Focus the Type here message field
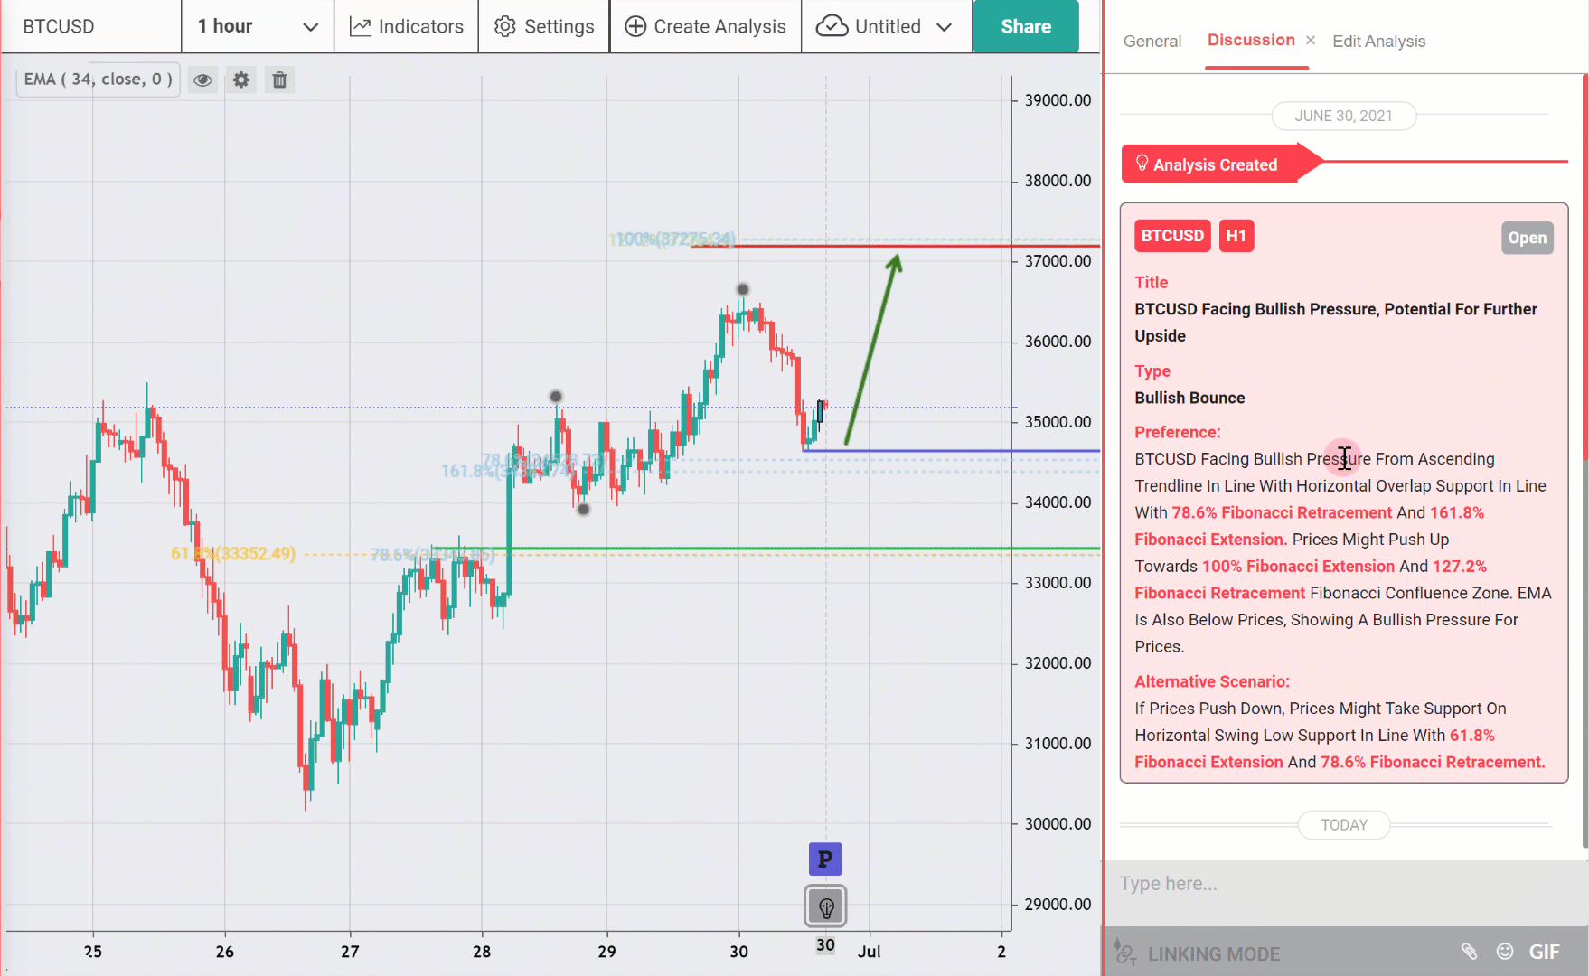This screenshot has height=976, width=1589. pos(1345,884)
